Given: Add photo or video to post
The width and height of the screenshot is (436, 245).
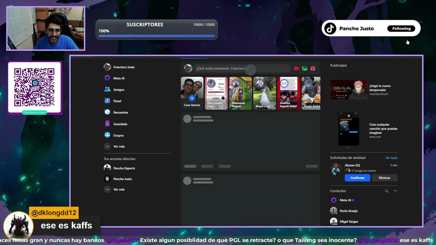Looking at the screenshot, I should [x=305, y=68].
